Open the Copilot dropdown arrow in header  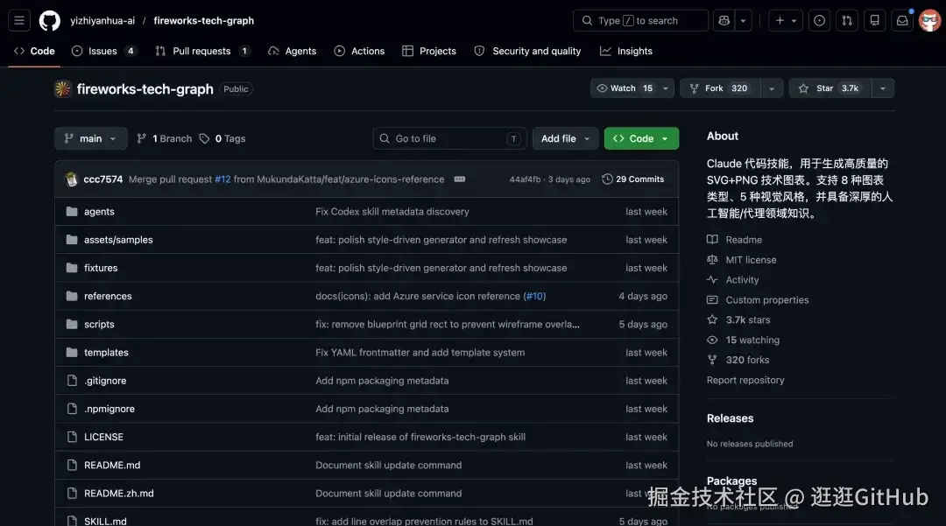(744, 20)
